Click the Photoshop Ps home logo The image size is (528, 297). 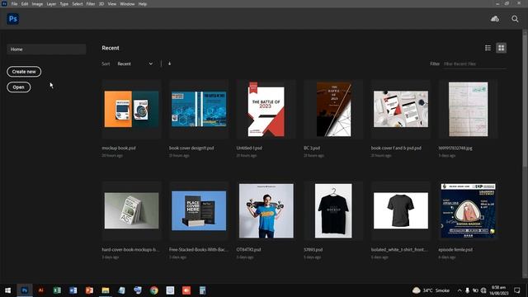[13, 19]
